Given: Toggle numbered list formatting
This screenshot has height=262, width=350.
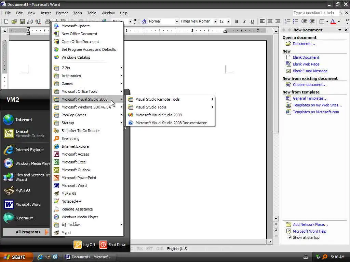Looking at the screenshot, I should pos(288,21).
